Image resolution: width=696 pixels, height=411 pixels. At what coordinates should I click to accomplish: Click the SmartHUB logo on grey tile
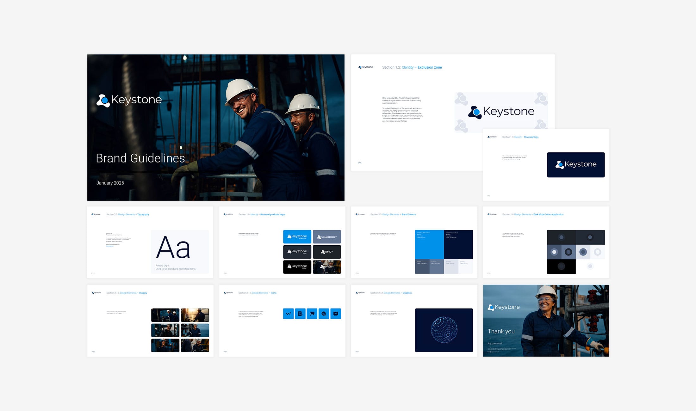coord(327,237)
